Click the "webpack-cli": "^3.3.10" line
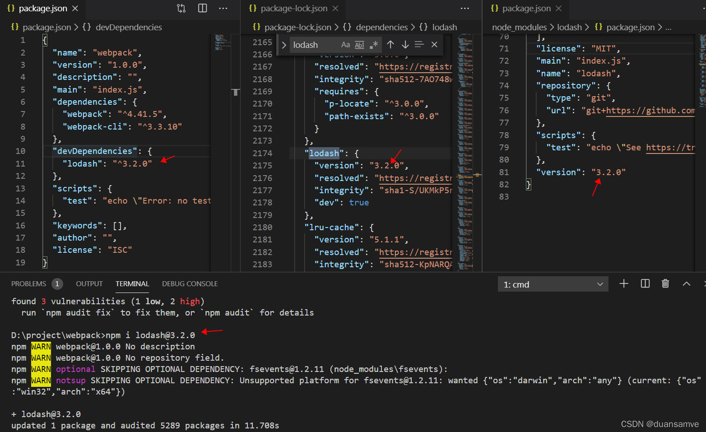Image resolution: width=706 pixels, height=432 pixels. point(122,126)
